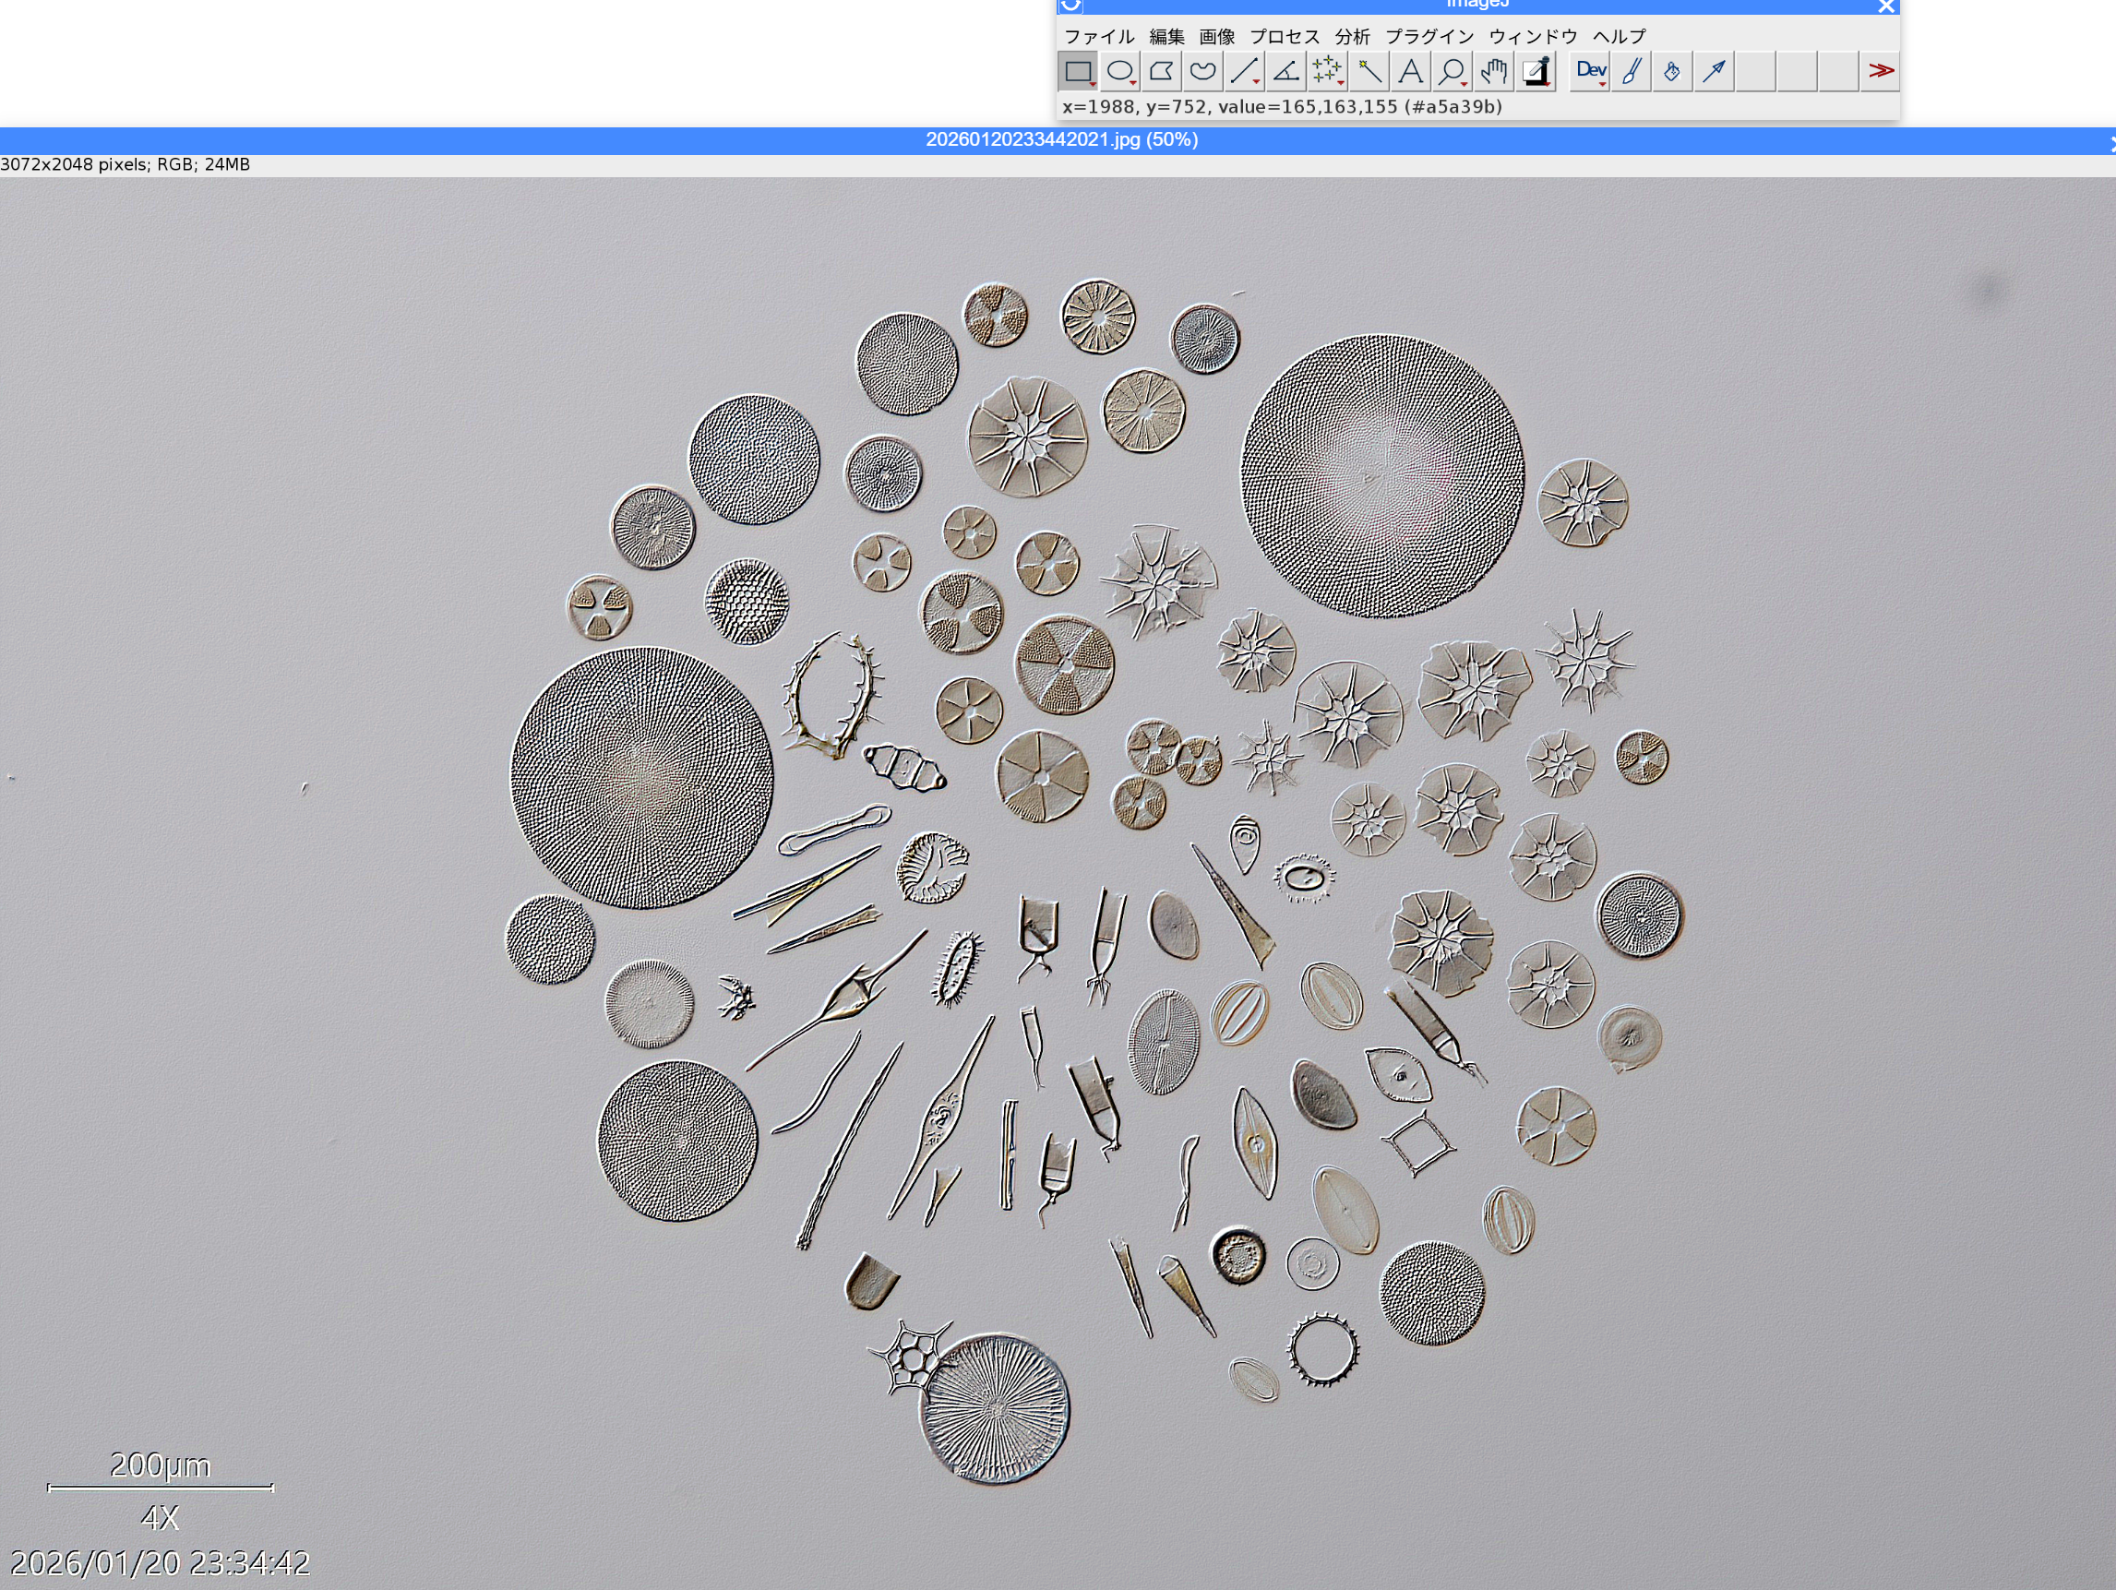Image resolution: width=2116 pixels, height=1590 pixels.
Task: Select the Rectangle selection tool
Action: (1078, 71)
